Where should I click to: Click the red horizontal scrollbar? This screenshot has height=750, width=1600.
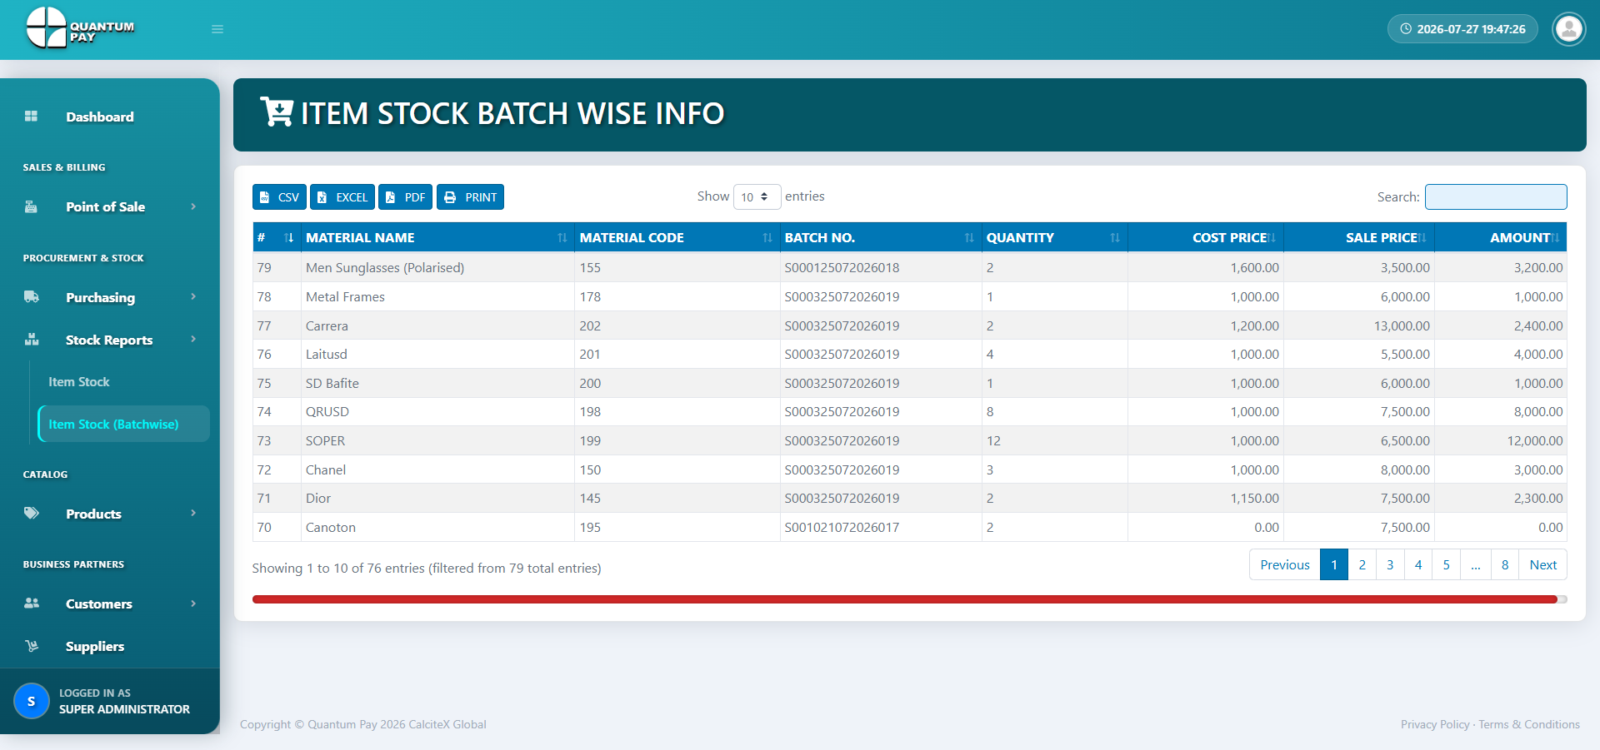(x=905, y=599)
